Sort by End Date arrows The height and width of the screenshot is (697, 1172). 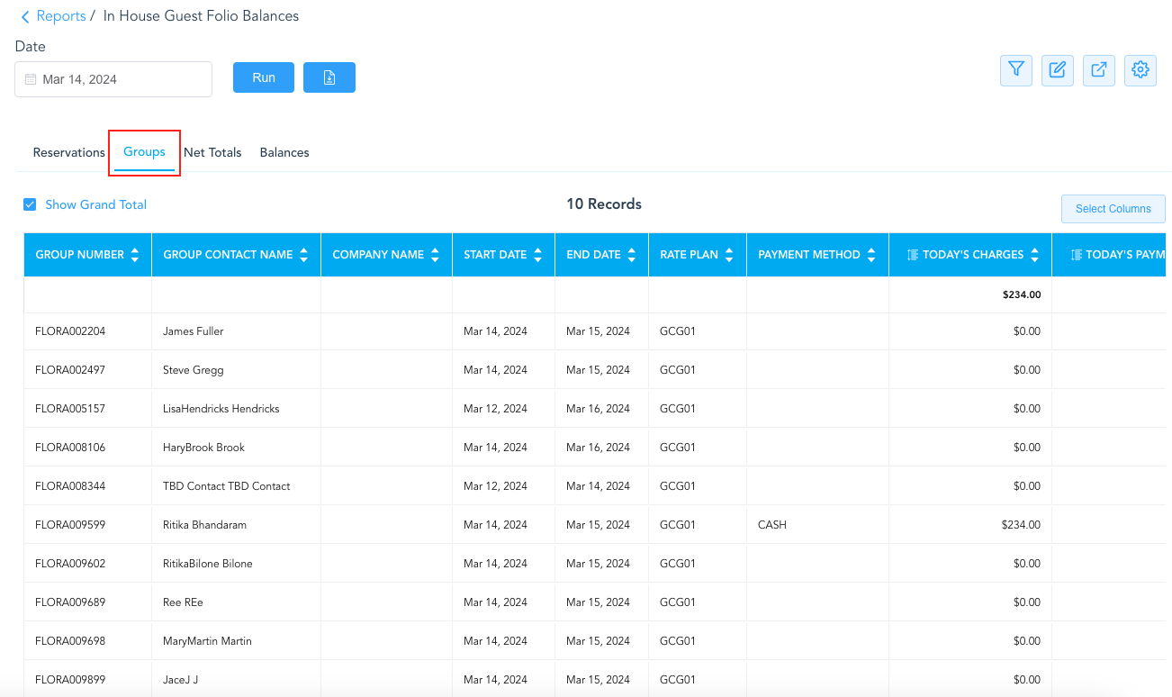click(x=632, y=255)
